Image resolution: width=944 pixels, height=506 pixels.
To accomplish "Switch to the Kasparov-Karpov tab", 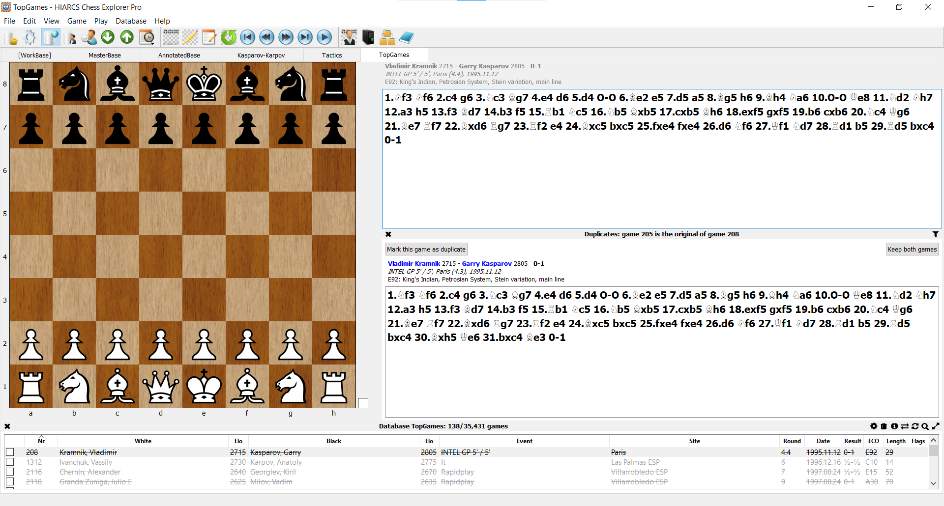I will (261, 55).
